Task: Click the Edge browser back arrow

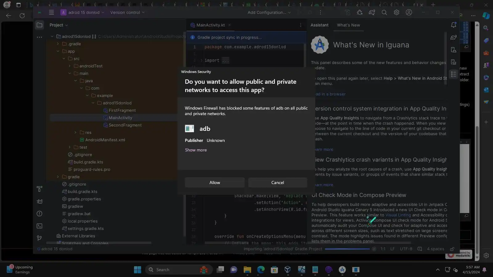Action: click(x=9, y=16)
